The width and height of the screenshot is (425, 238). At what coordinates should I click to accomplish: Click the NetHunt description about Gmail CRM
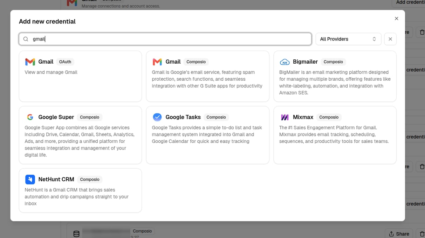tap(77, 197)
